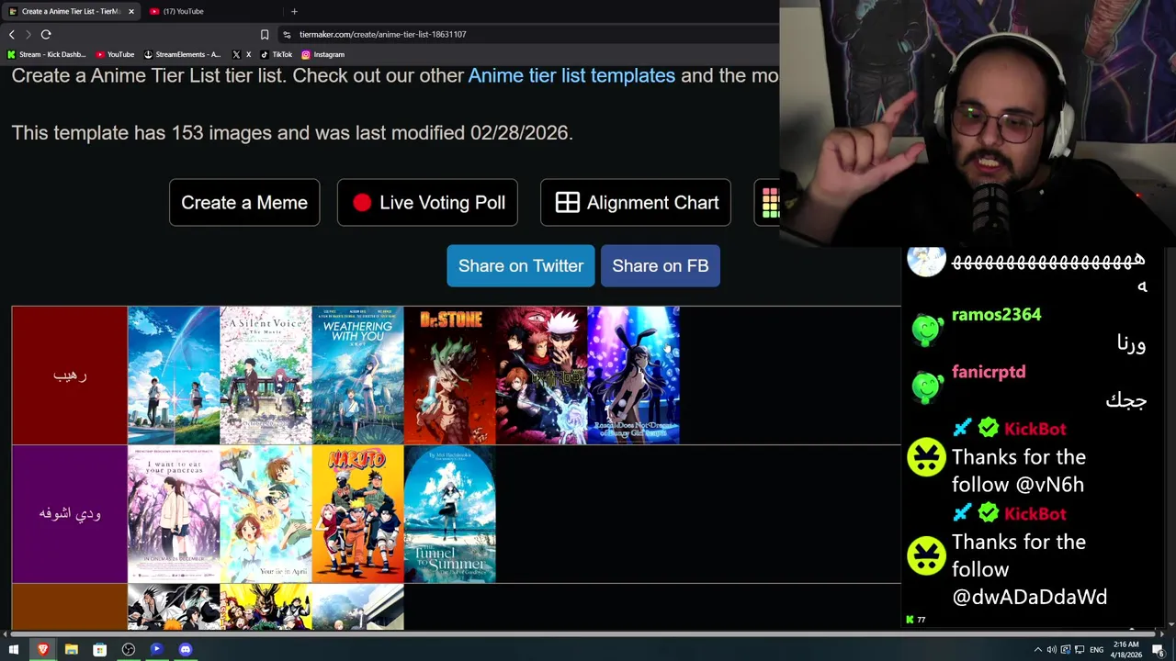This screenshot has height=661, width=1176.
Task: Select I Want to Eat Your Pancreas poster
Action: (174, 514)
